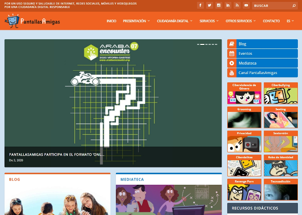Open the RSS feed icon
The height and width of the screenshot is (215, 302).
pos(237,5)
